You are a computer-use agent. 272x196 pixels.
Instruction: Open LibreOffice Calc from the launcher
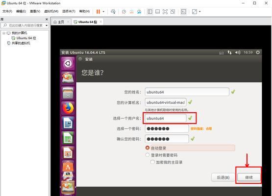[68, 138]
